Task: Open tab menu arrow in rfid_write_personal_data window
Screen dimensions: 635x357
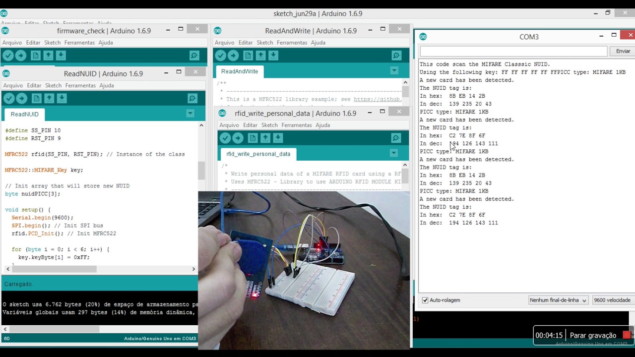Action: coord(394,153)
